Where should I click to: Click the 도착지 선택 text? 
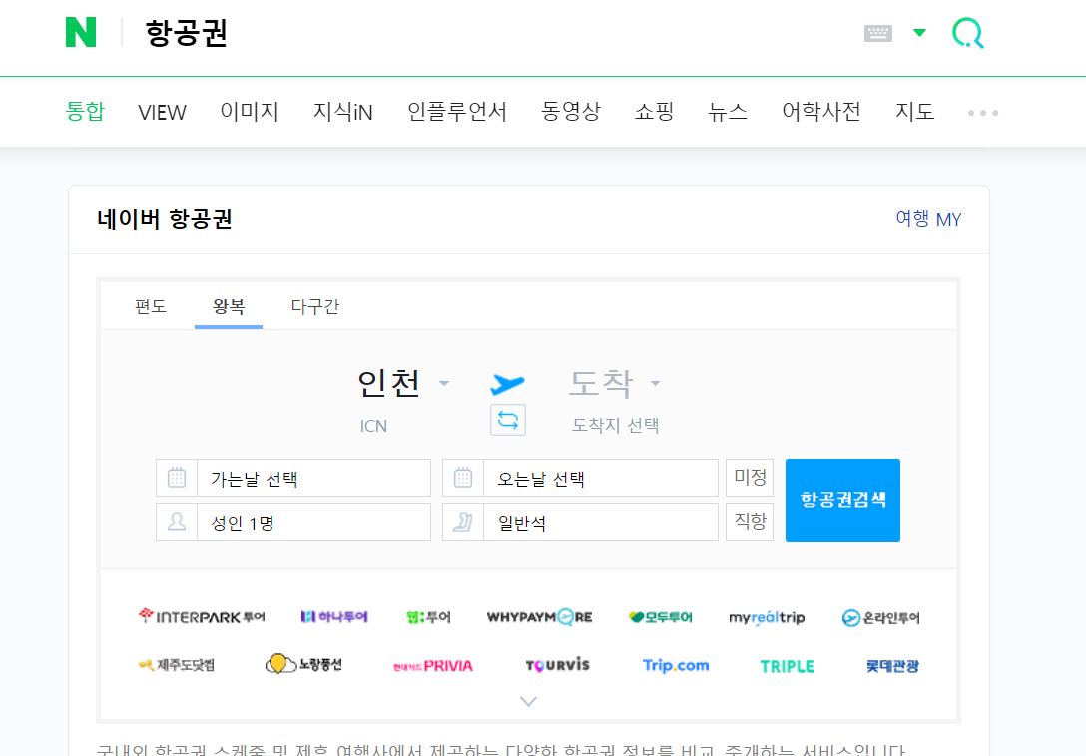[615, 425]
